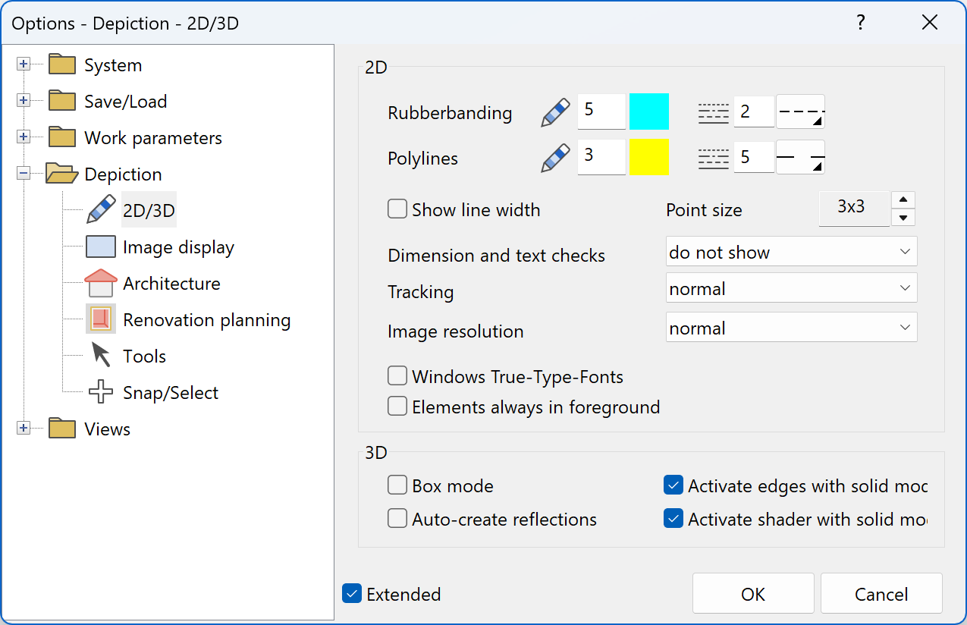
Task: Select the Rubberbanding pen color tool icon
Action: (554, 111)
